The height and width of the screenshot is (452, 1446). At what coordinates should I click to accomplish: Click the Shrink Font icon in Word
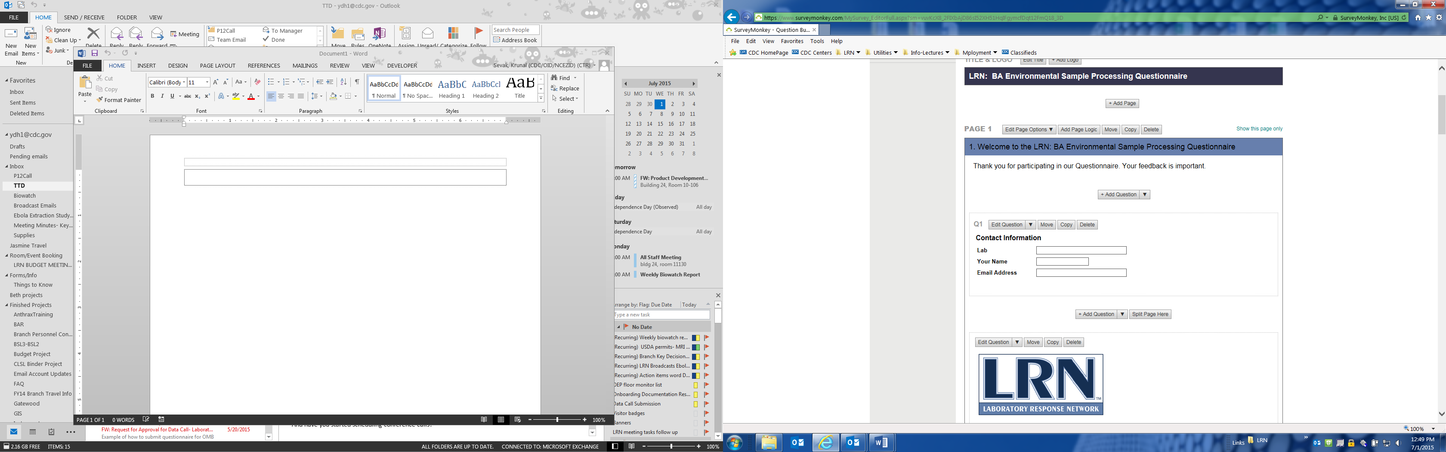(226, 82)
